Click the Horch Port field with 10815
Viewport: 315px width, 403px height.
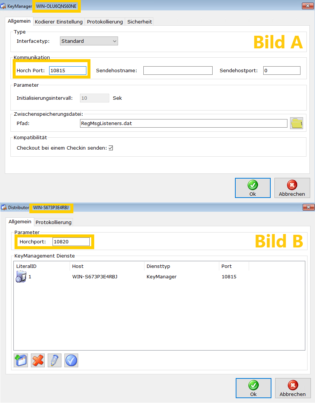click(68, 70)
